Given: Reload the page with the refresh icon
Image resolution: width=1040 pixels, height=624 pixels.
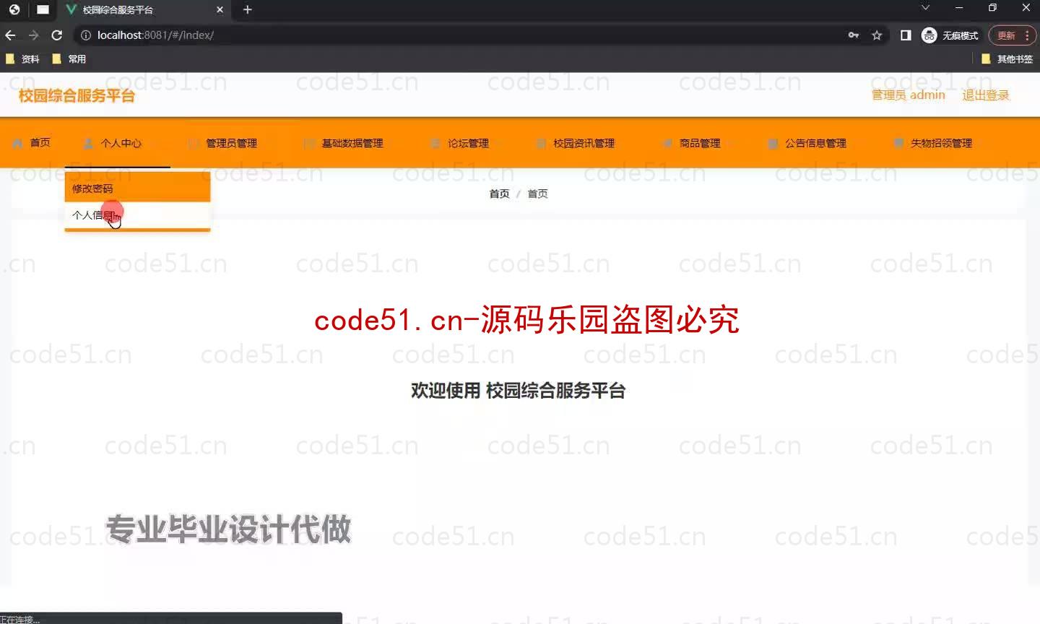Looking at the screenshot, I should tap(56, 35).
